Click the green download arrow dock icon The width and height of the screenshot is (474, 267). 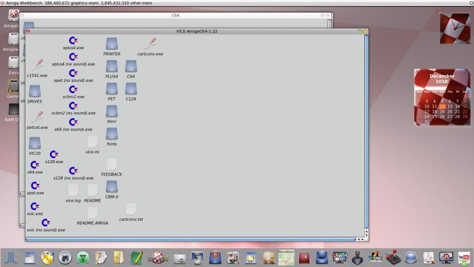83,258
